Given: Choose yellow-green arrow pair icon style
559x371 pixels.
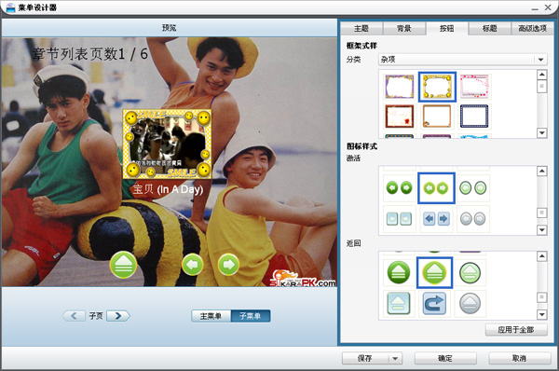Looking at the screenshot, I should click(x=436, y=188).
